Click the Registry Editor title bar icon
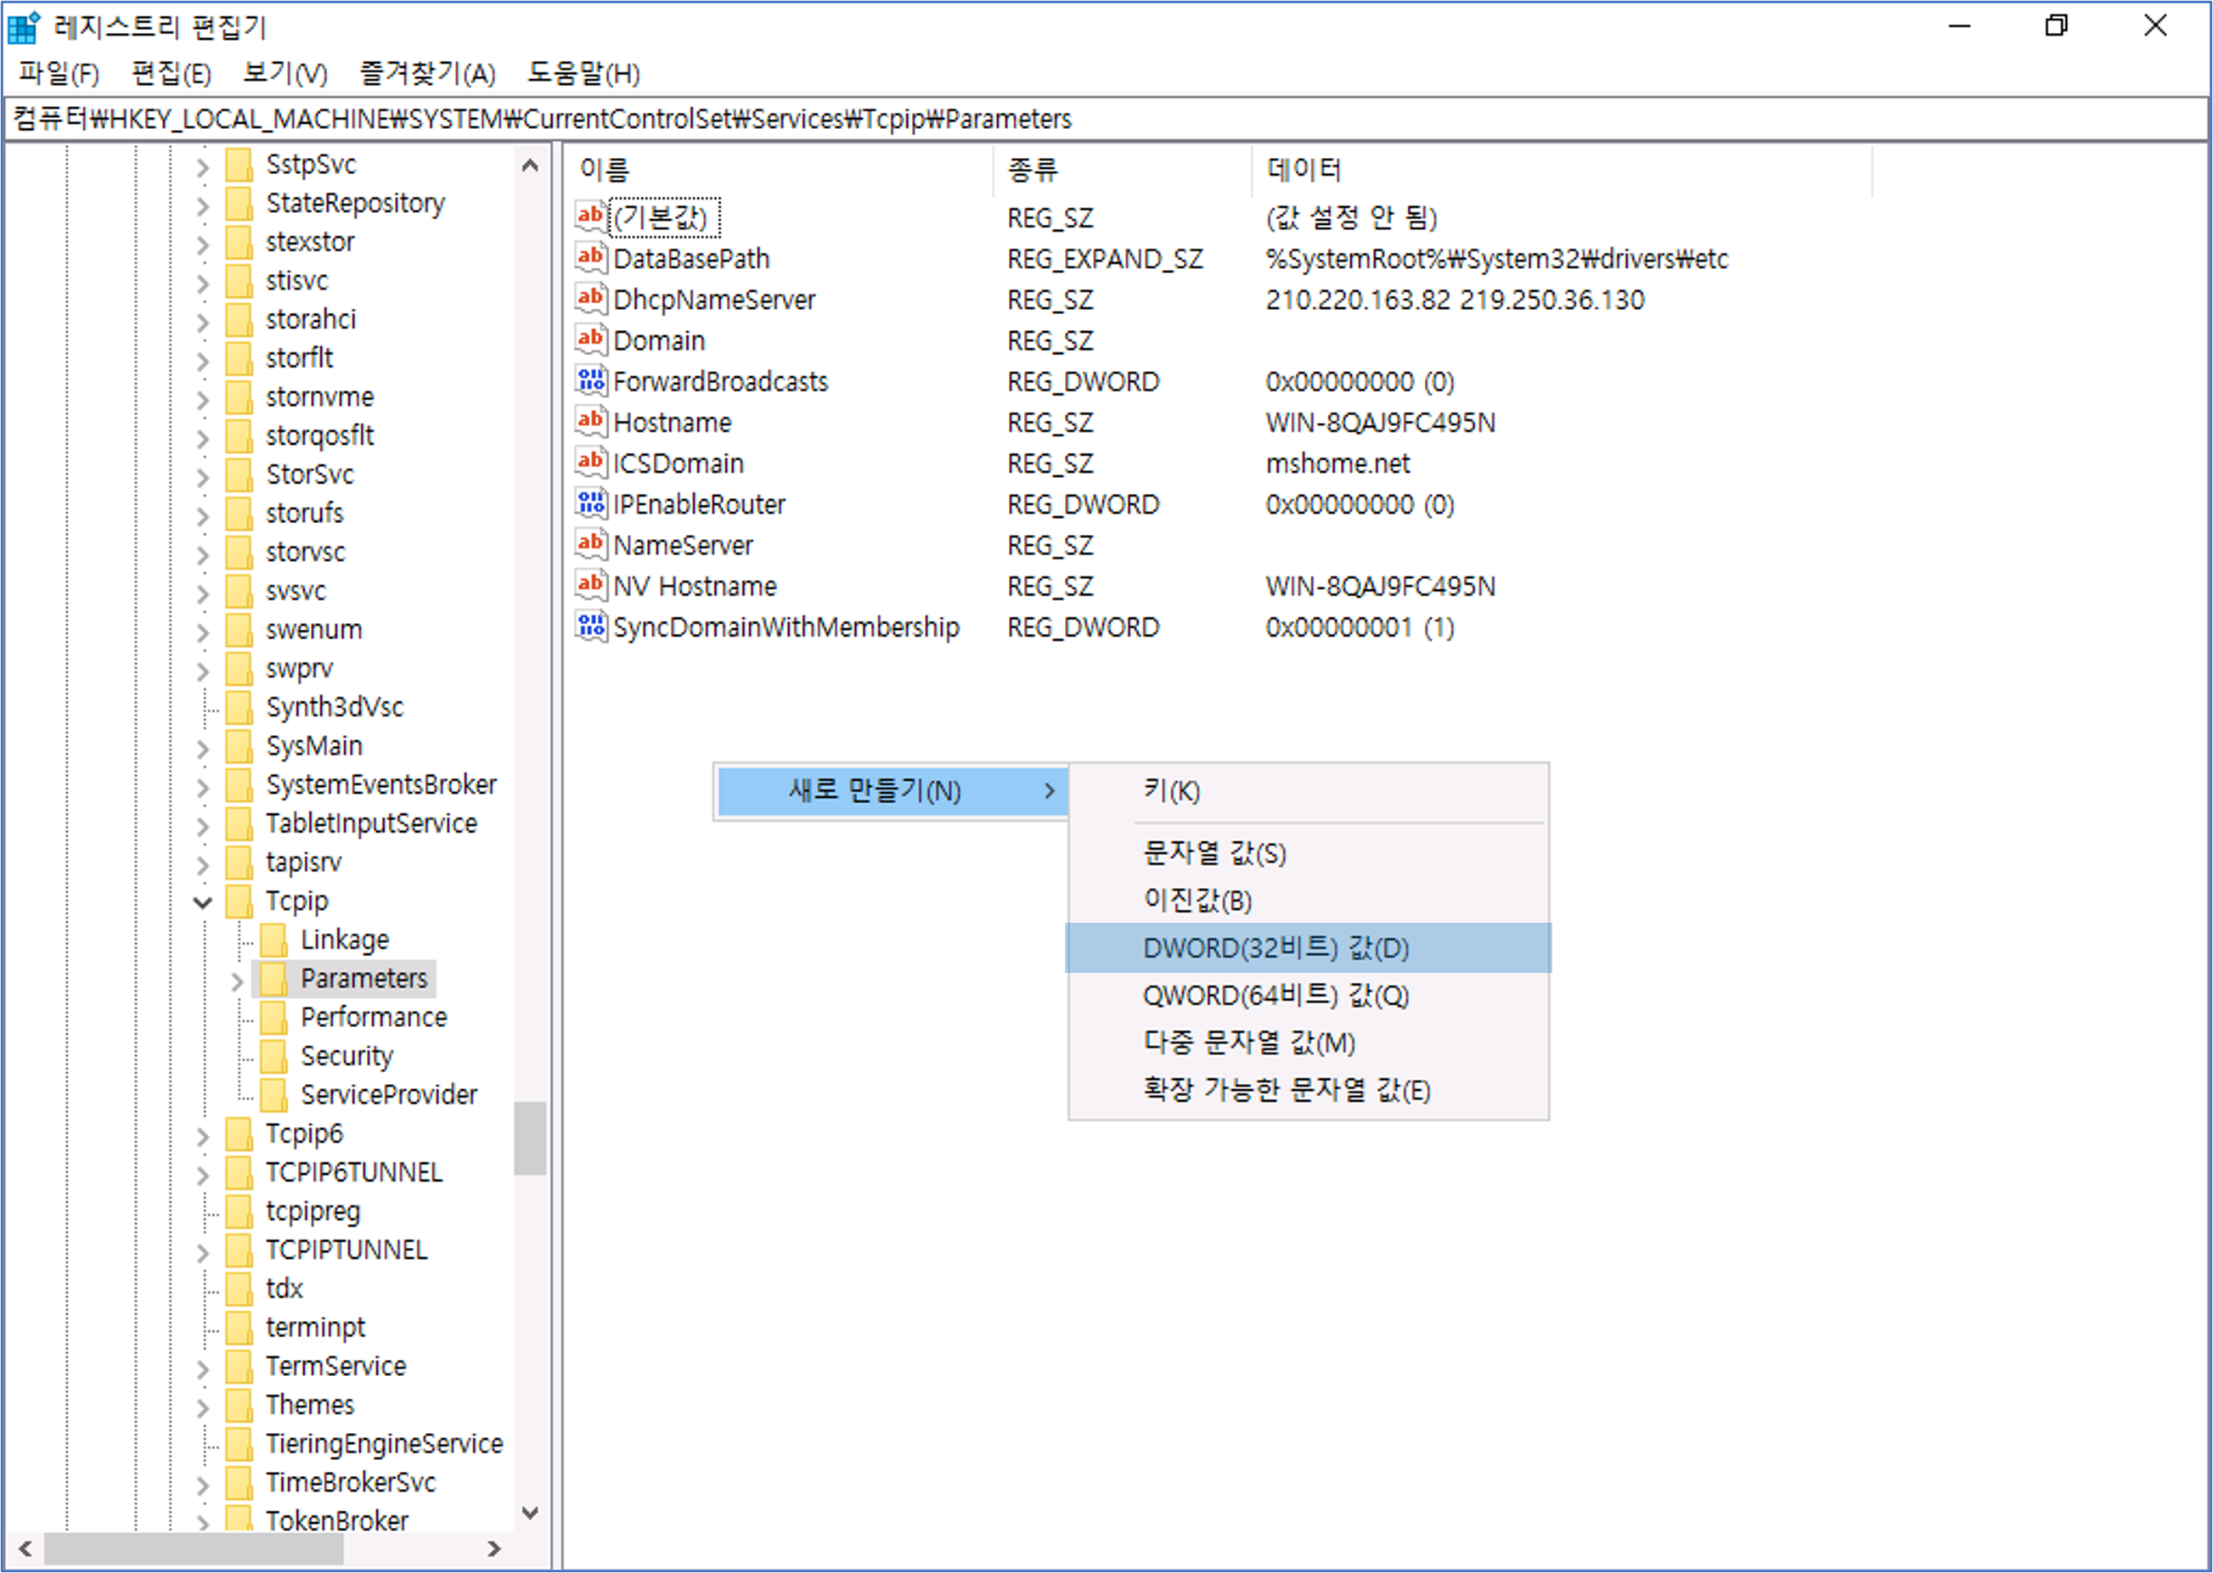 23,27
